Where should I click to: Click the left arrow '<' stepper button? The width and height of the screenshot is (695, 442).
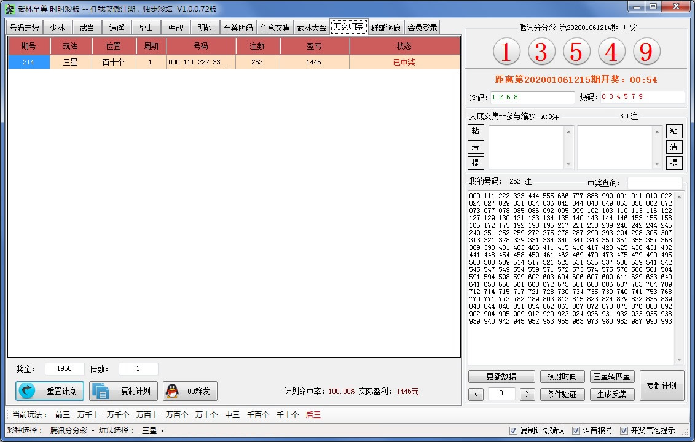pyautogui.click(x=476, y=394)
